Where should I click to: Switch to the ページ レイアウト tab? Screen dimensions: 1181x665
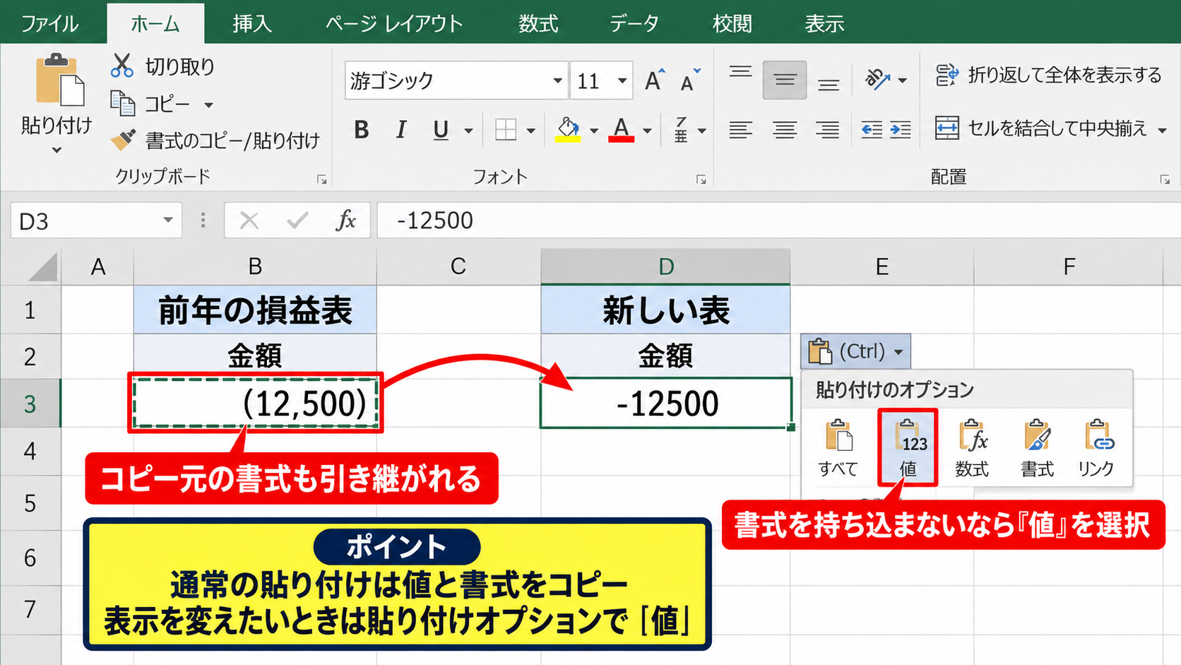(394, 23)
